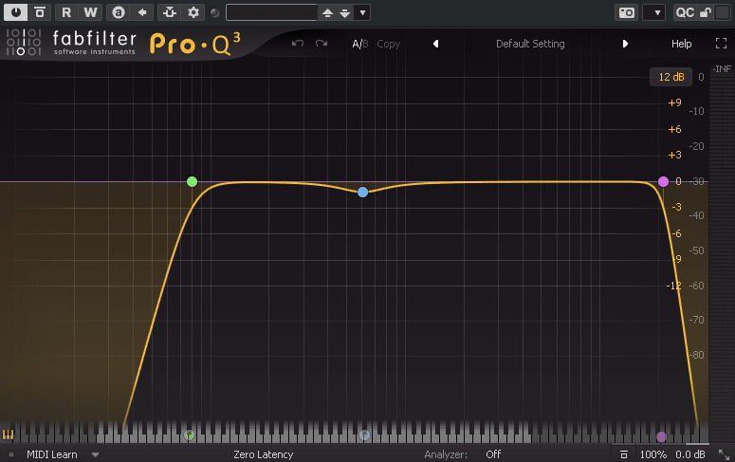The height and width of the screenshot is (462, 735).
Task: Click the MIDI Learn button
Action: click(x=51, y=454)
